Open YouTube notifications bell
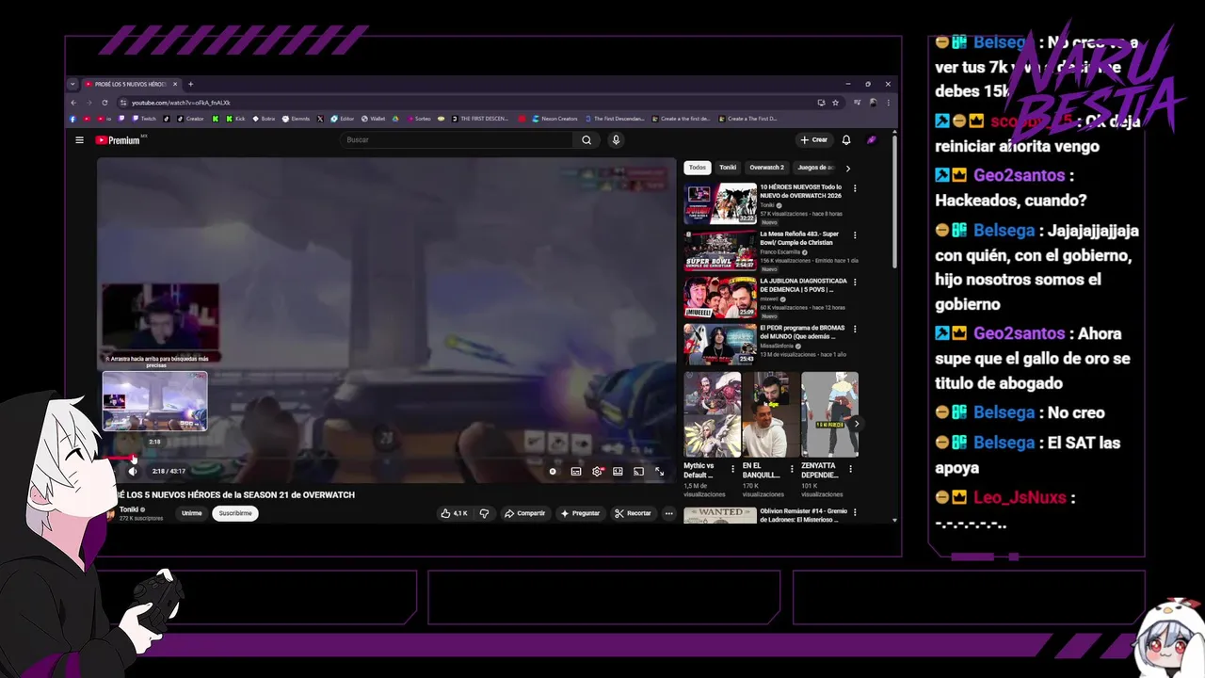The image size is (1205, 678). [846, 140]
